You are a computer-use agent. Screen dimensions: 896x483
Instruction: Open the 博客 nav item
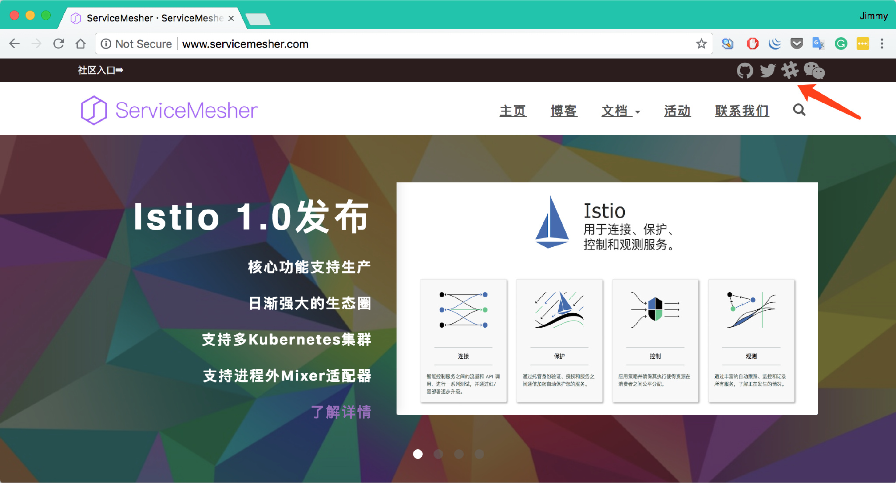point(563,111)
